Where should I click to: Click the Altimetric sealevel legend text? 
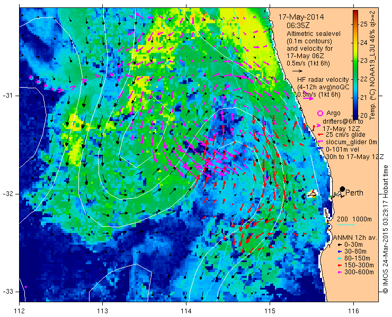click(314, 34)
